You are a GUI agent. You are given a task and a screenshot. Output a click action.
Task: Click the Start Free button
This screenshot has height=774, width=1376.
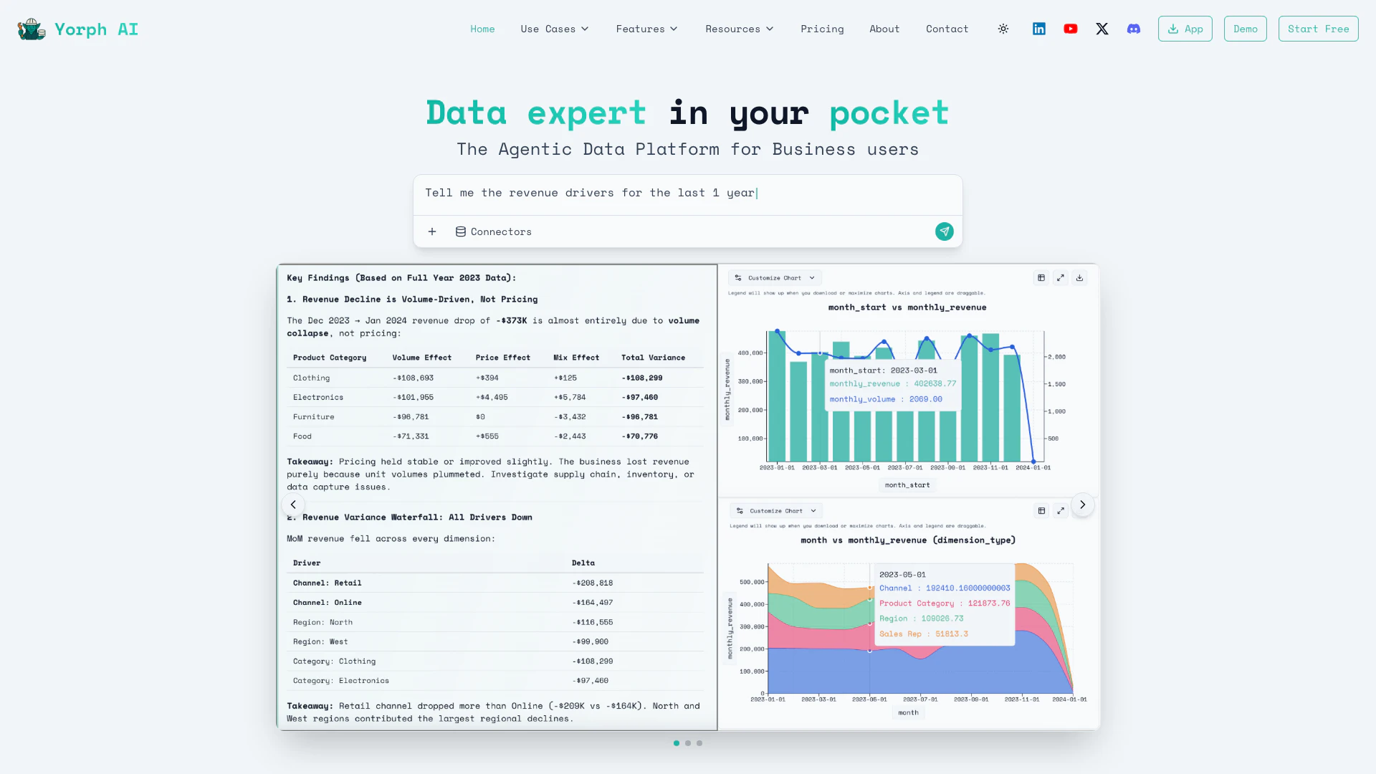(x=1318, y=29)
